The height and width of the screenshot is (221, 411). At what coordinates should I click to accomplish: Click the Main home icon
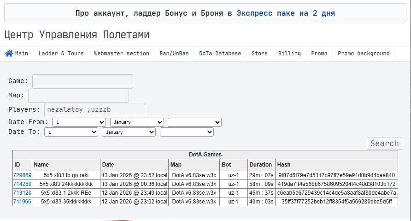(9, 54)
